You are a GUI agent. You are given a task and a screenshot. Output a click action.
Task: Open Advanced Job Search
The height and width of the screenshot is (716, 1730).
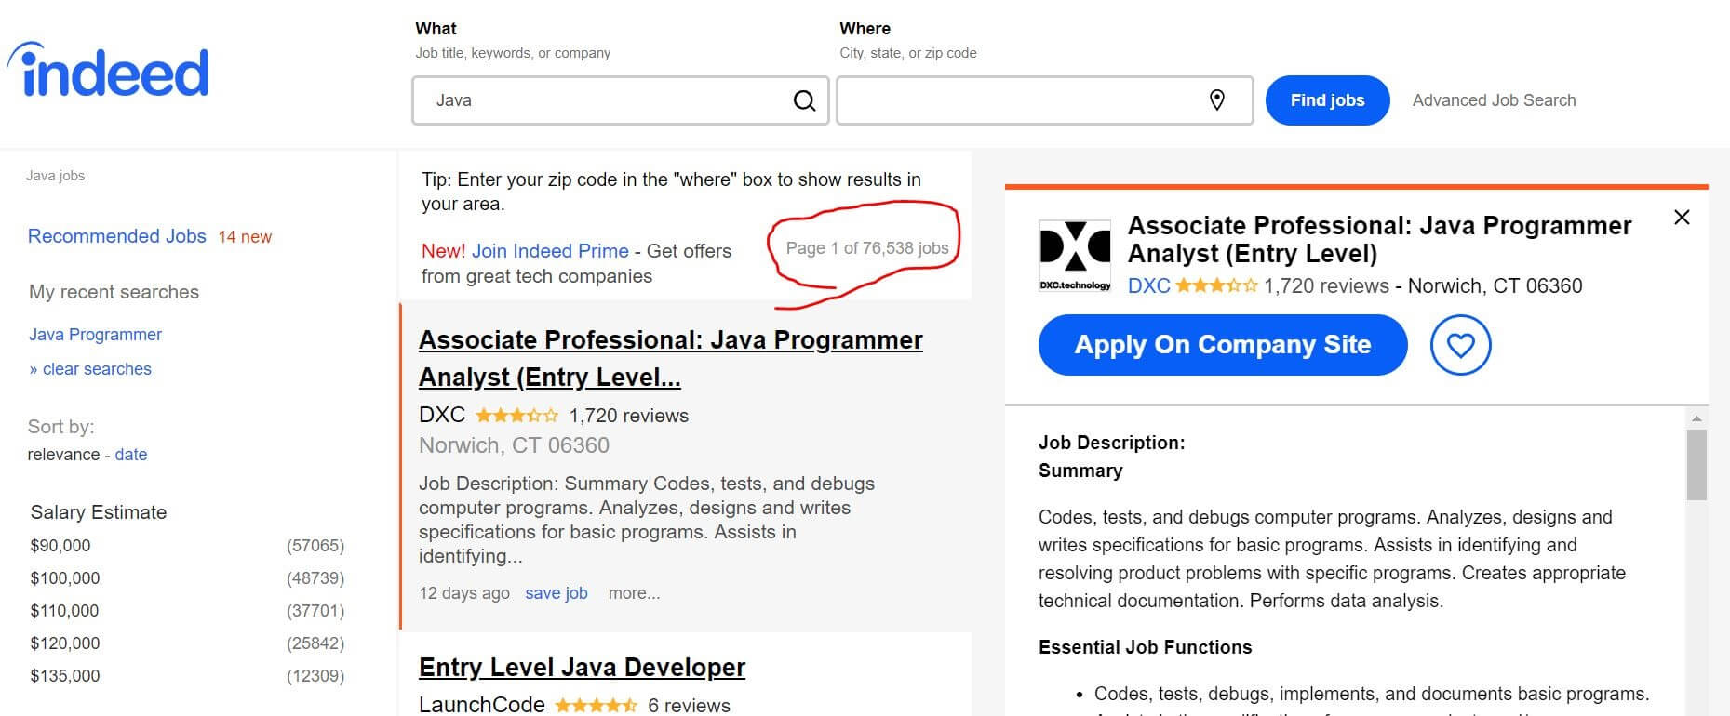(1494, 100)
